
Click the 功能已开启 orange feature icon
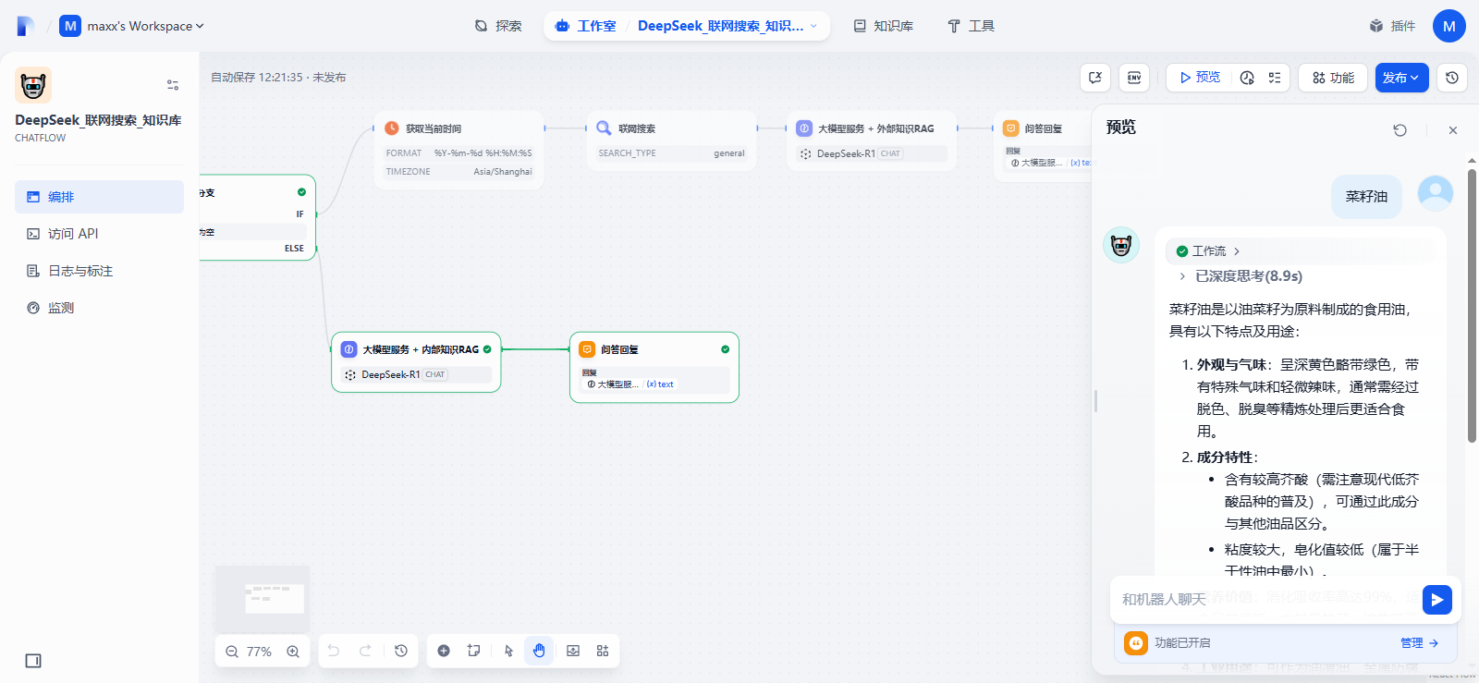(x=1136, y=642)
